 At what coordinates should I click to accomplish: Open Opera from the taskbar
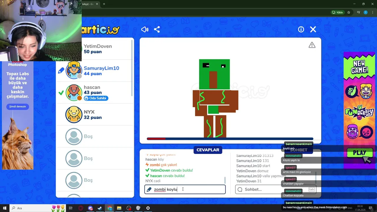point(81,208)
